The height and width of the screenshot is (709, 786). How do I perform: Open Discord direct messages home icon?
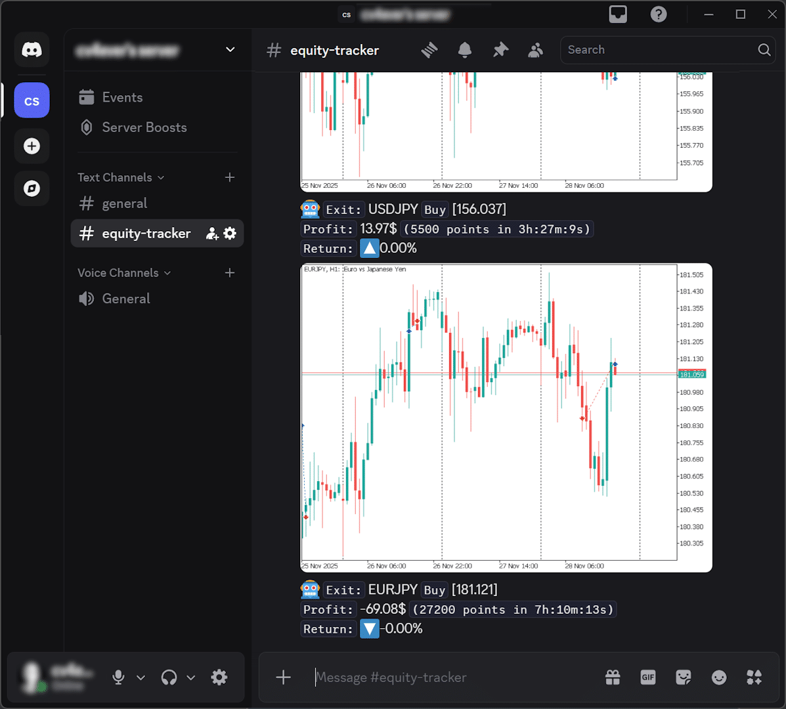click(x=32, y=50)
